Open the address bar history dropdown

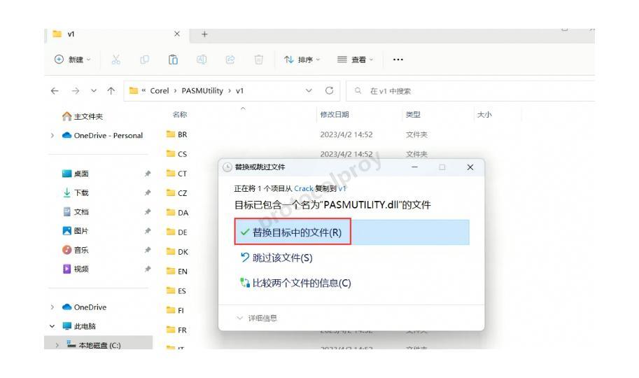[309, 90]
